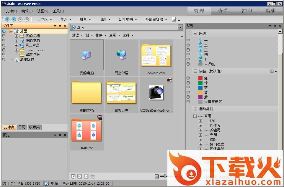
Task: Switch to 冲印 mode
Action: (x=247, y=11)
